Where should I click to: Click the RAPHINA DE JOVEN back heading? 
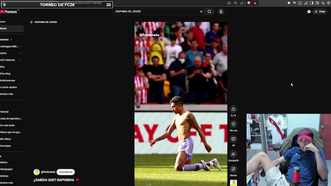[x=46, y=22]
